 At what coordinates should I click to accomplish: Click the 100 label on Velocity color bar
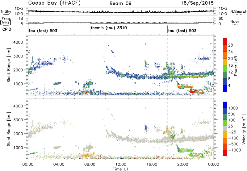(232, 120)
